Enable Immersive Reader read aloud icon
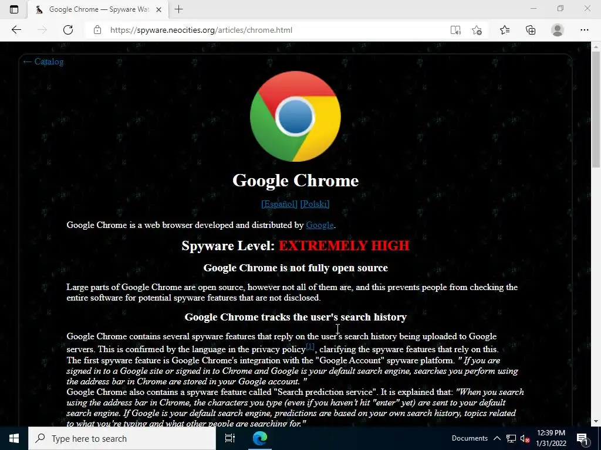The width and height of the screenshot is (601, 450). tap(455, 30)
